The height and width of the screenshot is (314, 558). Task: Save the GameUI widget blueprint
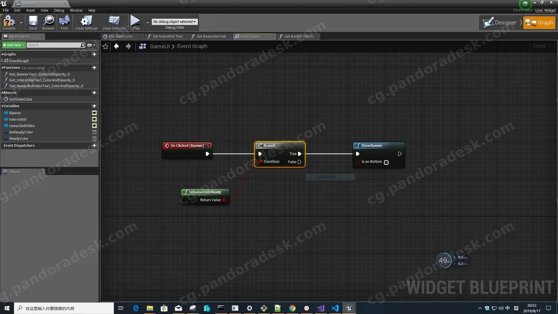(33, 23)
